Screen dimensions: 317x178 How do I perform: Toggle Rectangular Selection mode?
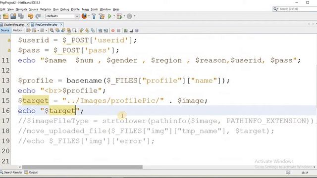coord(75,31)
